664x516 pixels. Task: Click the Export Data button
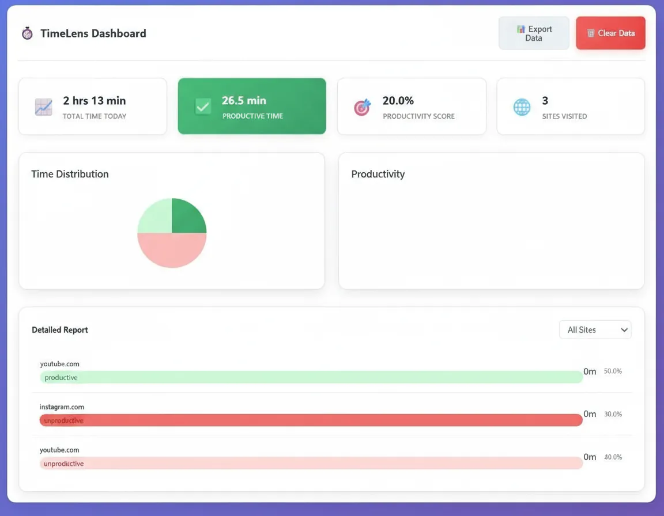[534, 33]
